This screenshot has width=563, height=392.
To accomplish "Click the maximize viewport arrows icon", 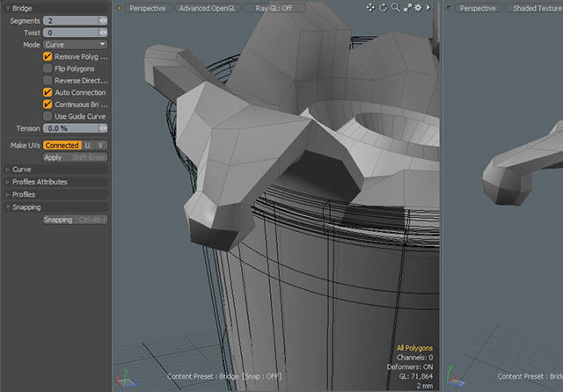I will 407,8.
